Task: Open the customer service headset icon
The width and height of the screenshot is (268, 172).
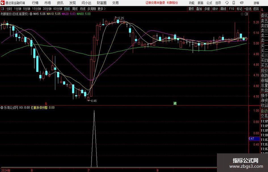Action: pyautogui.click(x=227, y=3)
